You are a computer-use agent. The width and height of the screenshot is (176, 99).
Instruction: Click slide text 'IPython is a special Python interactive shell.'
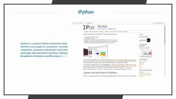pyautogui.click(x=44, y=43)
